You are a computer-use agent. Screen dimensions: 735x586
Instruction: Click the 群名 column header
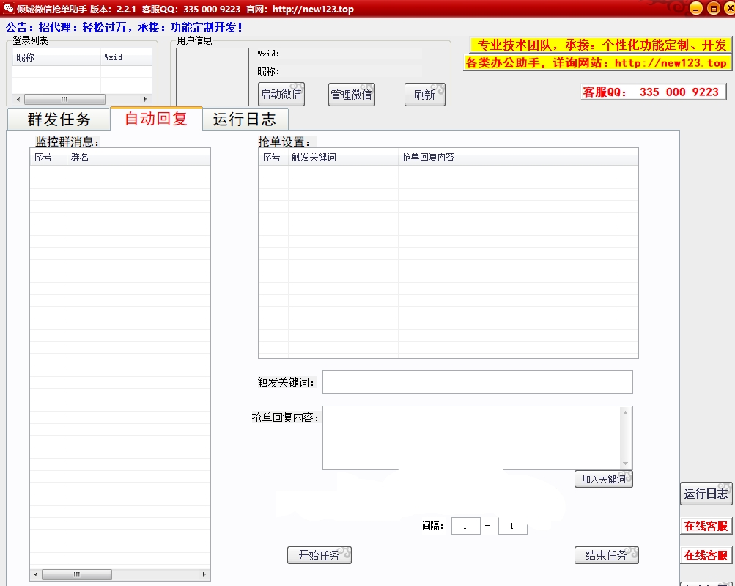tap(138, 157)
